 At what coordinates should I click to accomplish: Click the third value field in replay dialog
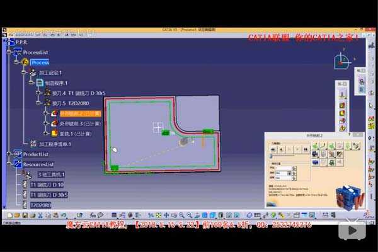tap(283, 178)
